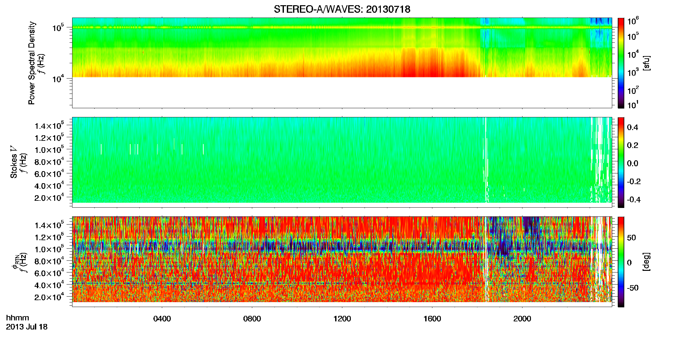Click the [sfu] colorbar unit label

point(646,63)
